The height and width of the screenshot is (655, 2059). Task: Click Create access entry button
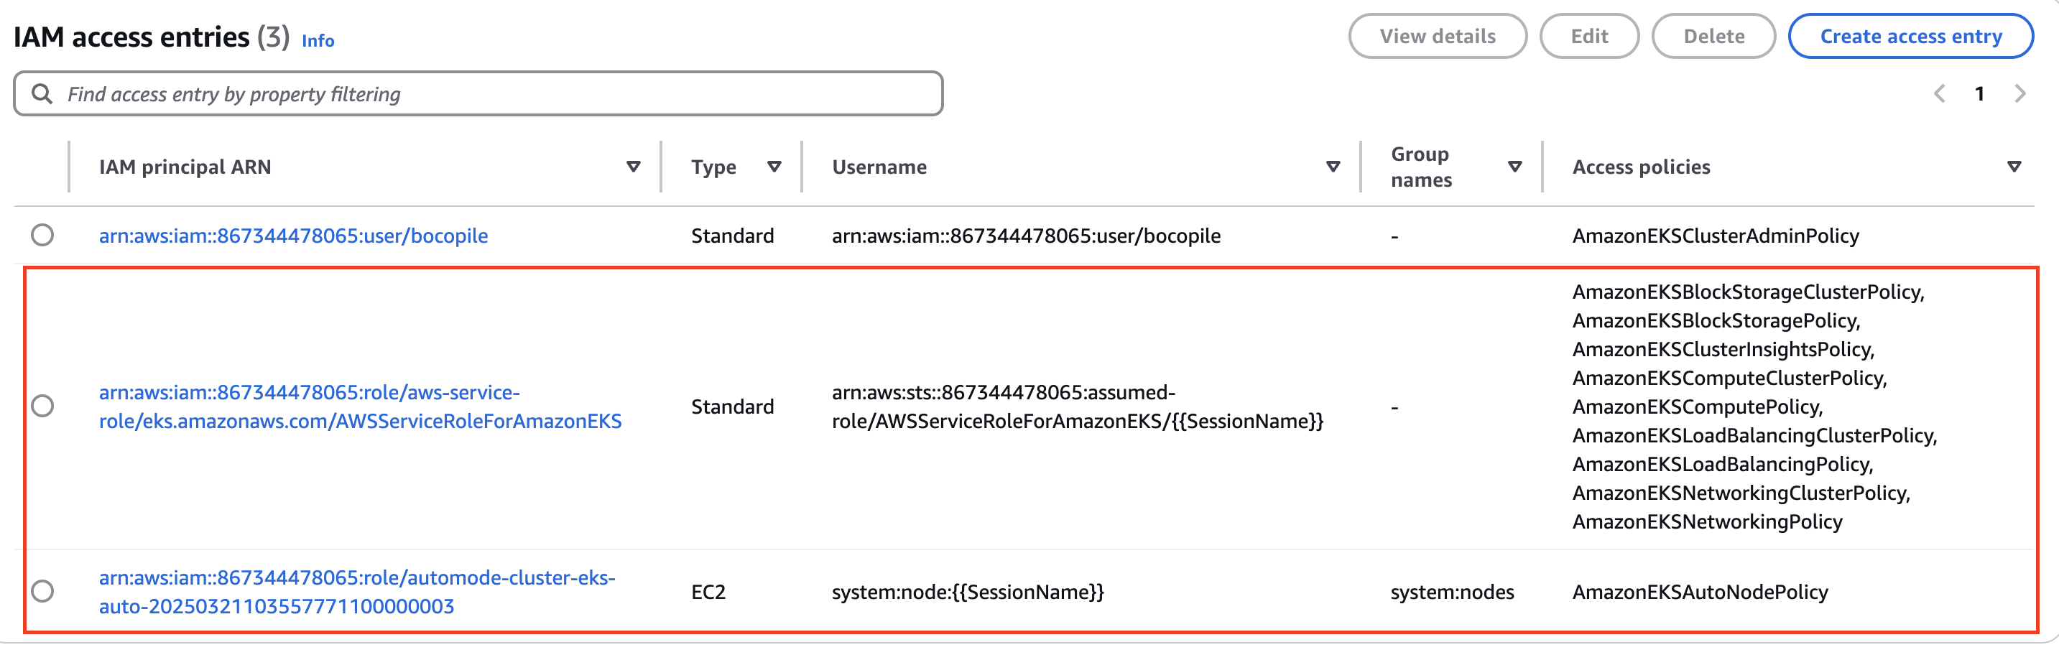click(1910, 36)
